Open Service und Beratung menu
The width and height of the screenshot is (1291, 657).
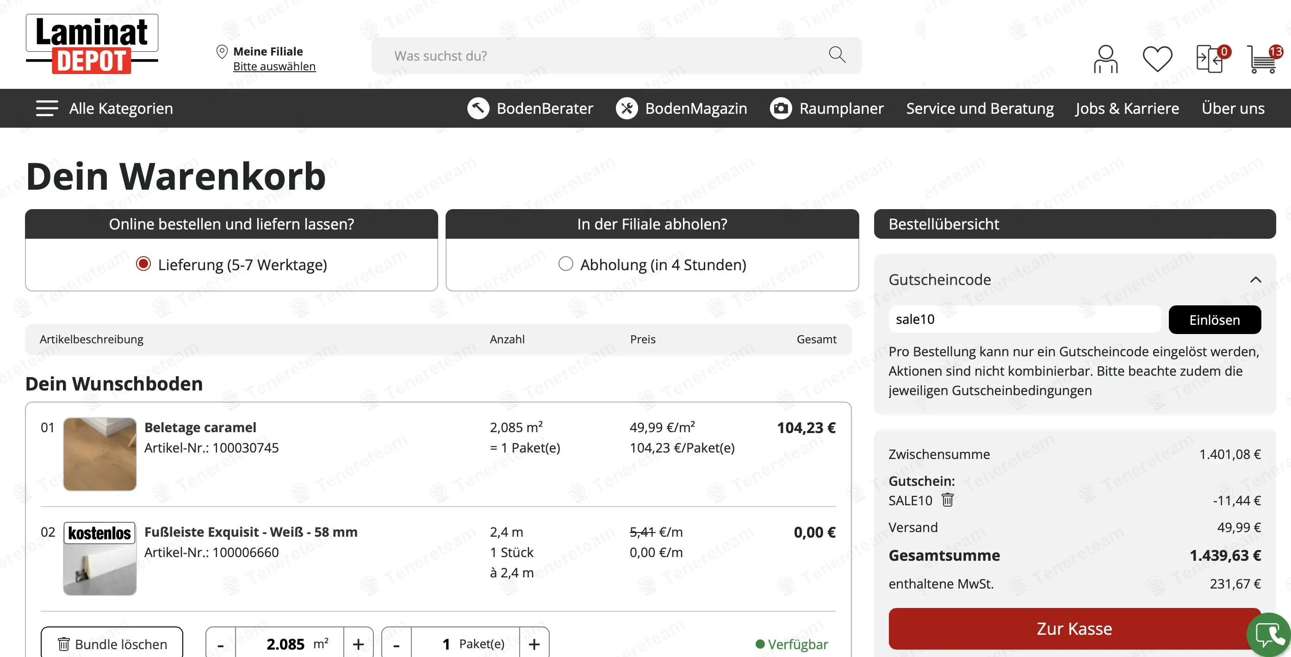(x=980, y=108)
